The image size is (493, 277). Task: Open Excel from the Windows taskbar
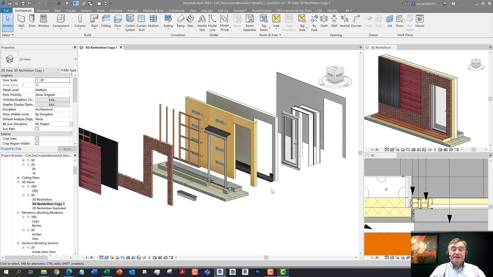point(107,272)
